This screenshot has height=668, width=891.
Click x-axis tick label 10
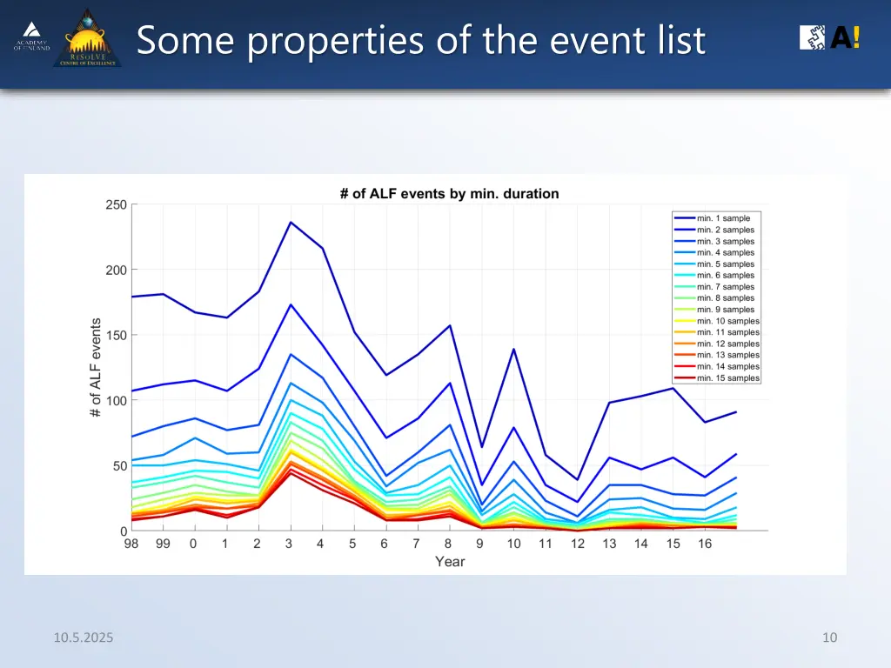point(513,544)
